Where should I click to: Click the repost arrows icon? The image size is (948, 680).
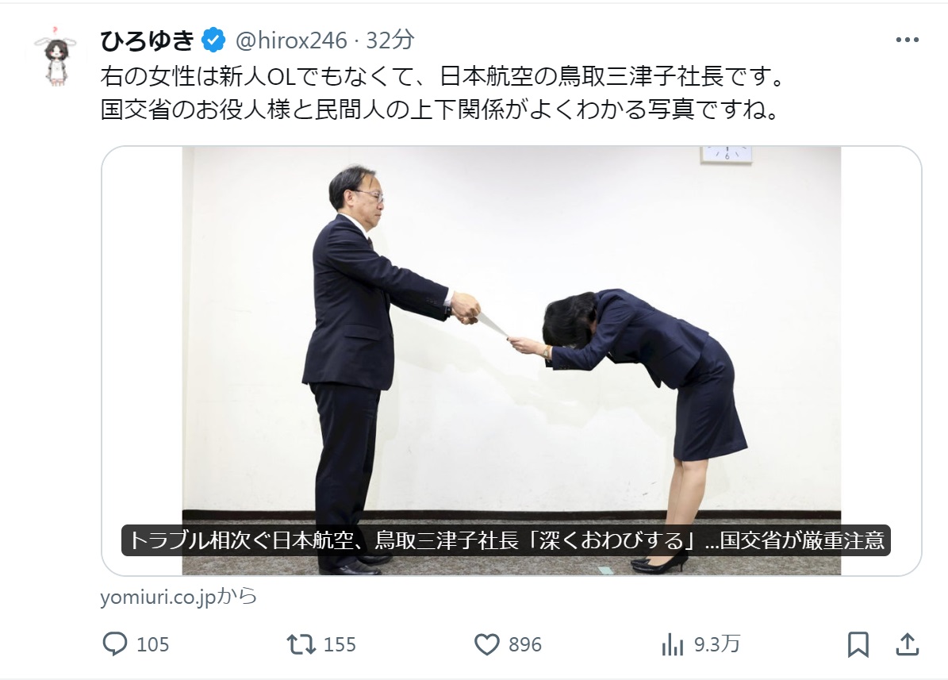tap(301, 644)
